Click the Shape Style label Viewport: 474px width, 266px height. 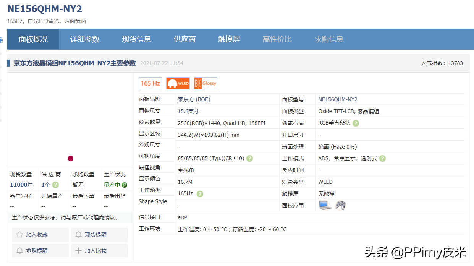point(153,201)
